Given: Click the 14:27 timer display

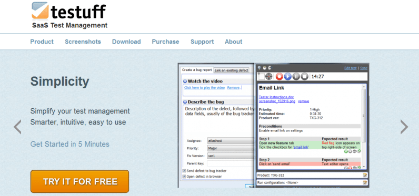Looking at the screenshot, I should [x=317, y=77].
